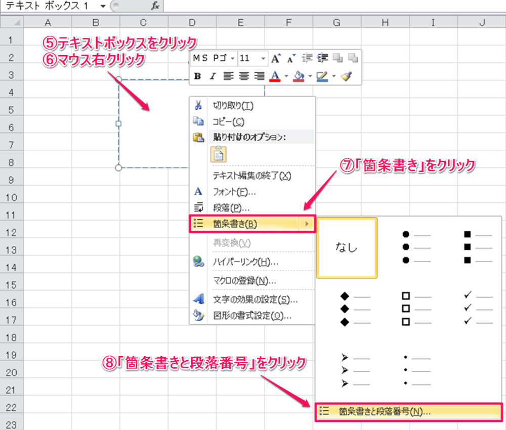This screenshot has height=430, width=506.
Task: Open the font color dropdown arrow
Action: pyautogui.click(x=286, y=76)
